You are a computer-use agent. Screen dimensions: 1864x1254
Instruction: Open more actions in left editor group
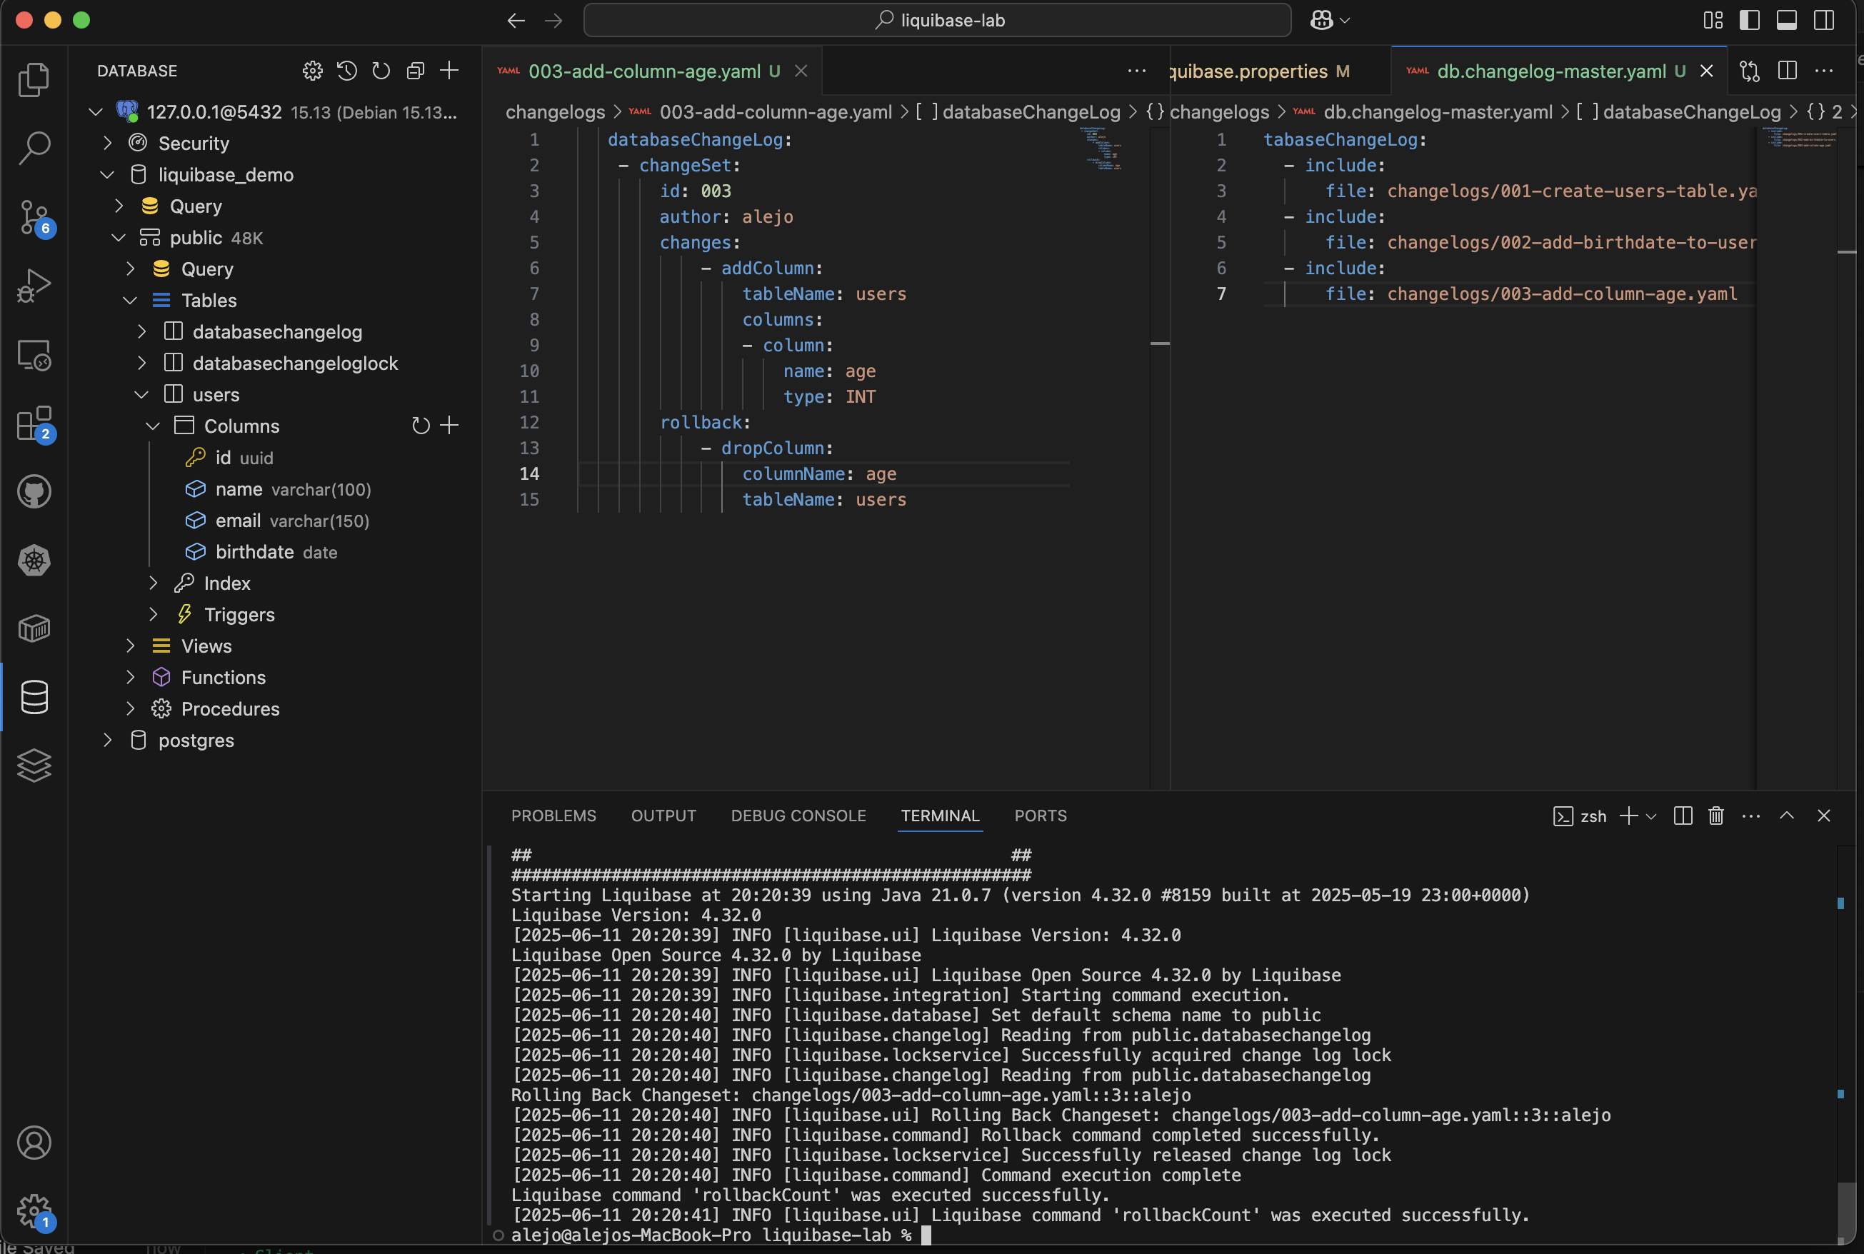click(1136, 71)
